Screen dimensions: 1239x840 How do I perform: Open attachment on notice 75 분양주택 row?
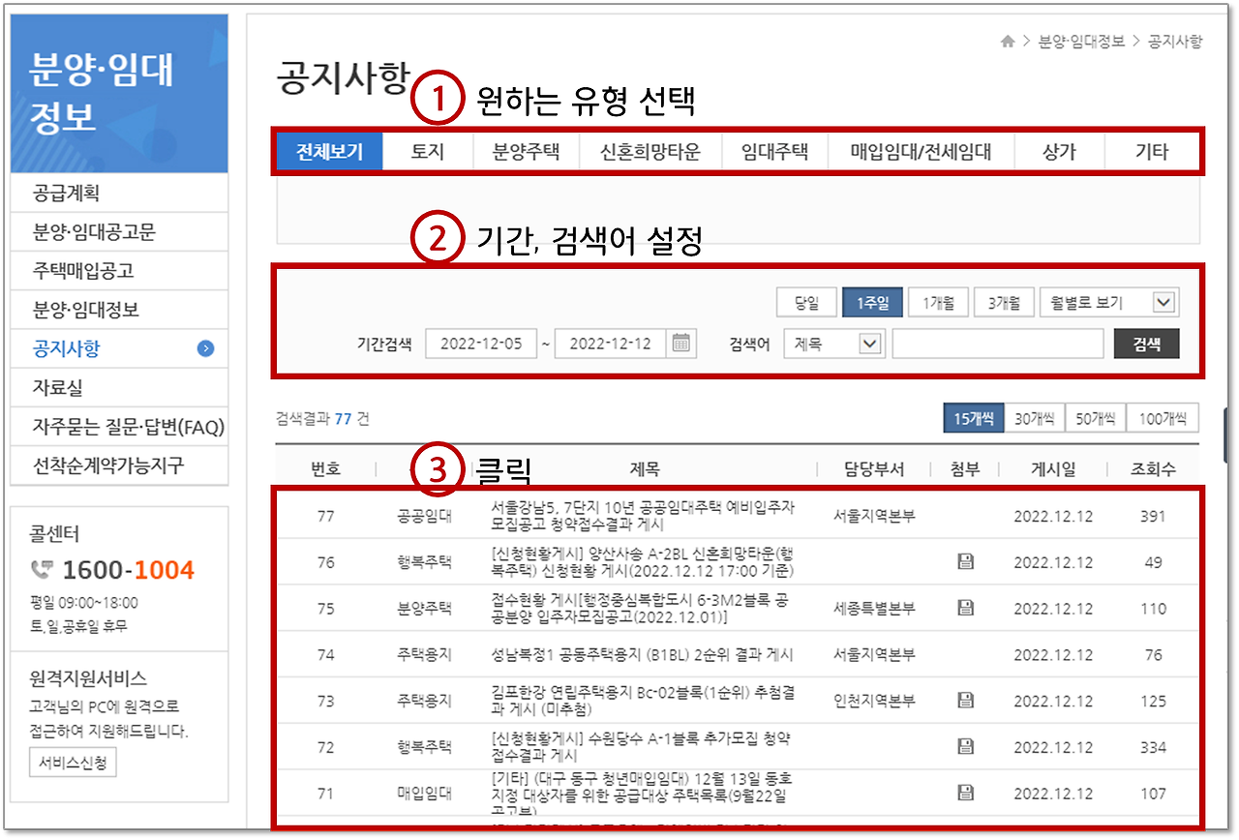click(965, 608)
